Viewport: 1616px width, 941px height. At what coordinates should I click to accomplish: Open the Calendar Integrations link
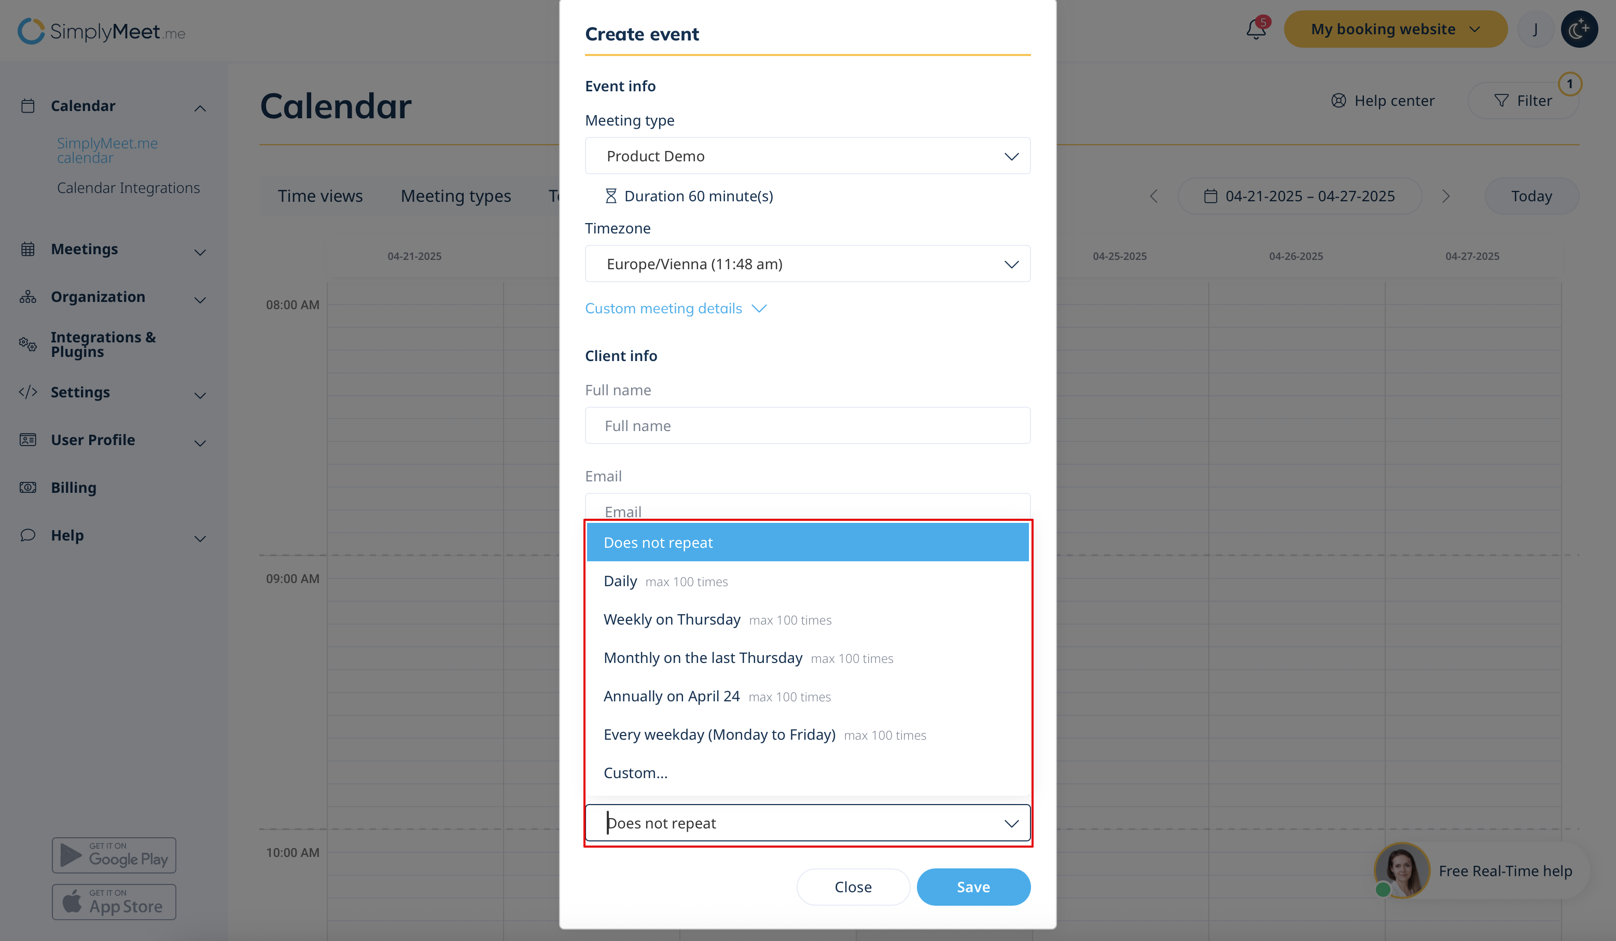(x=128, y=188)
